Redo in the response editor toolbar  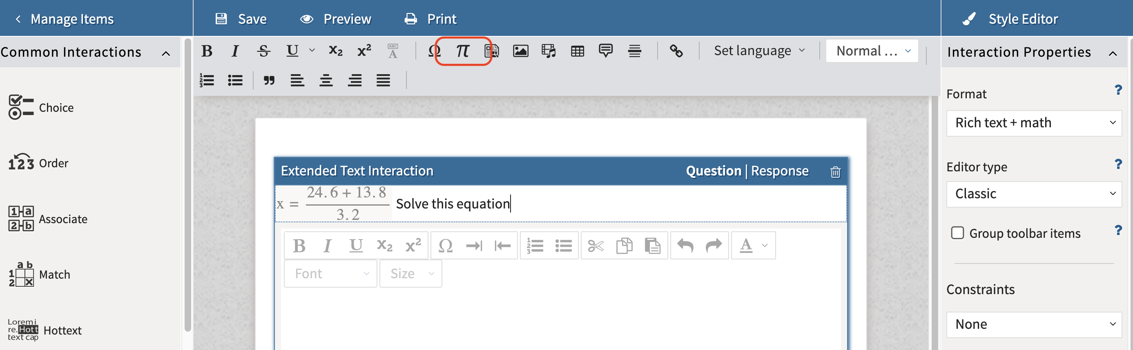pos(714,246)
